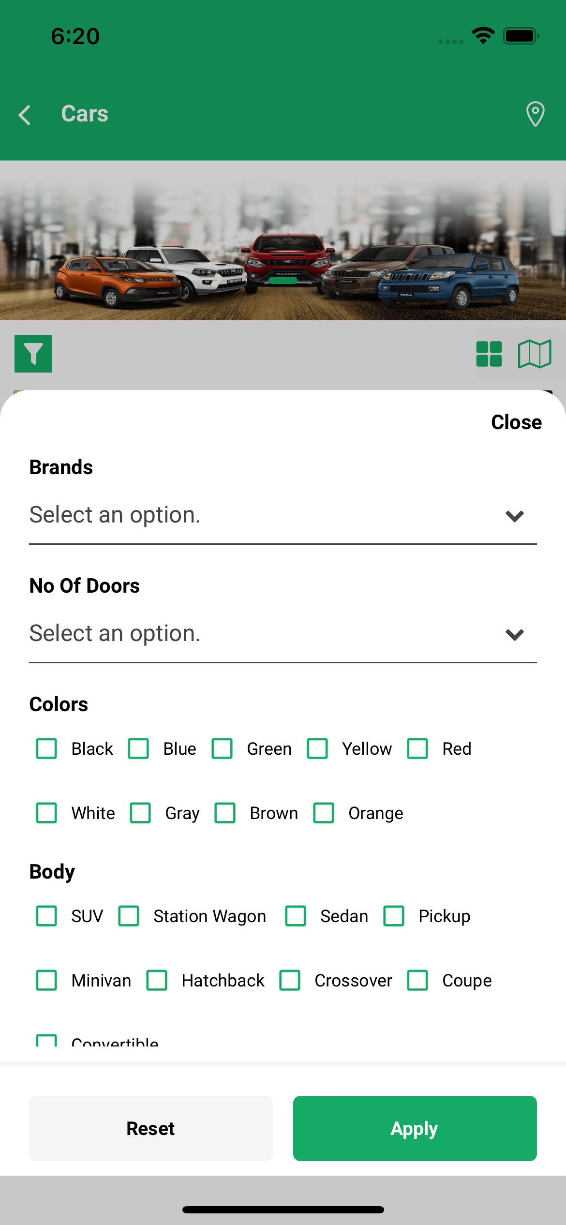The width and height of the screenshot is (566, 1225).
Task: Check the Orange color checkbox
Action: (324, 813)
